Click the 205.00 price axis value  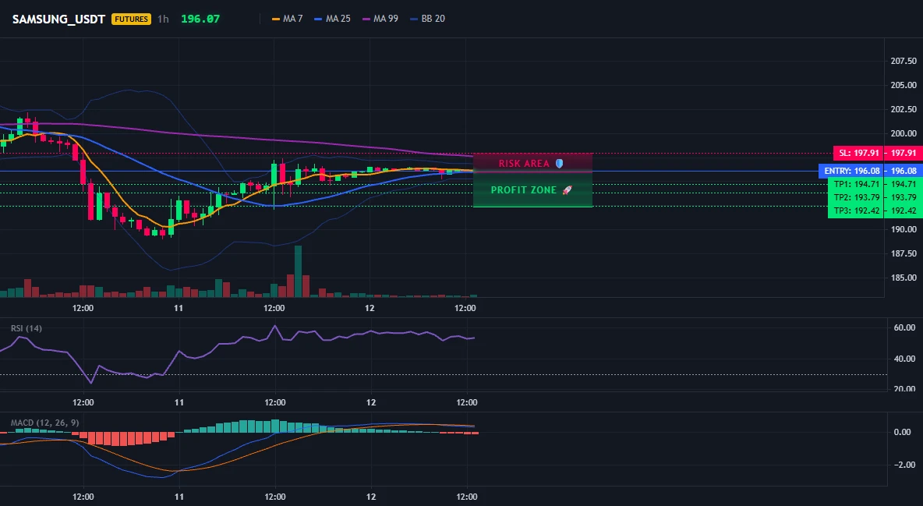click(904, 86)
